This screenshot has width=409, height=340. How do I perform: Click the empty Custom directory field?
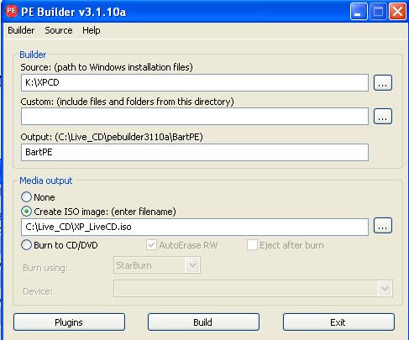coord(195,116)
